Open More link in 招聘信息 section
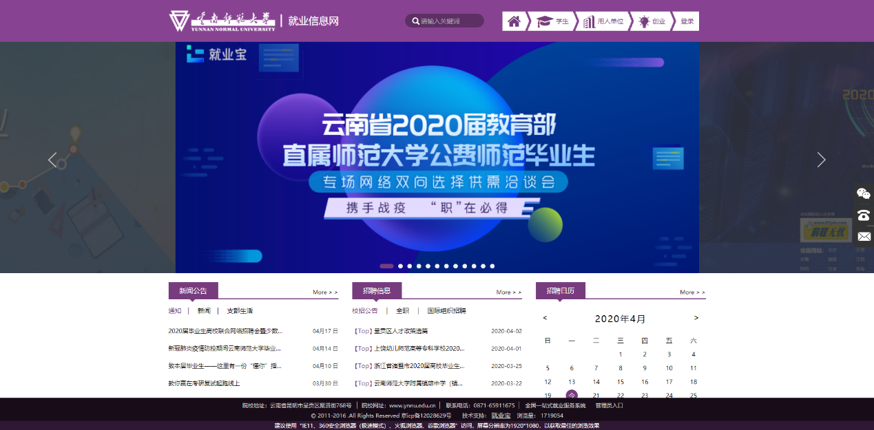The width and height of the screenshot is (874, 430). (508, 292)
